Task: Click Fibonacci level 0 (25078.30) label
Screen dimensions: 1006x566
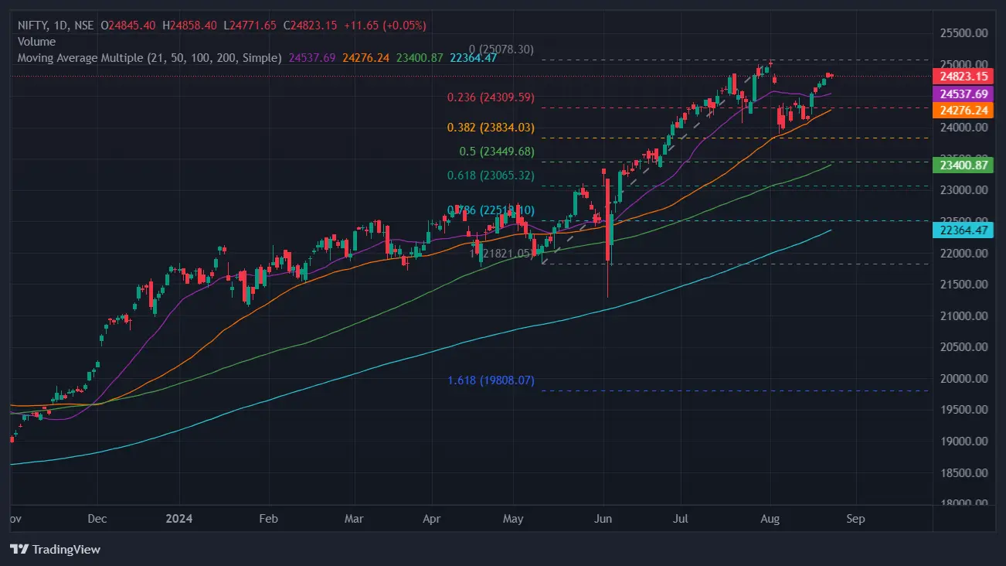Action: pos(501,49)
